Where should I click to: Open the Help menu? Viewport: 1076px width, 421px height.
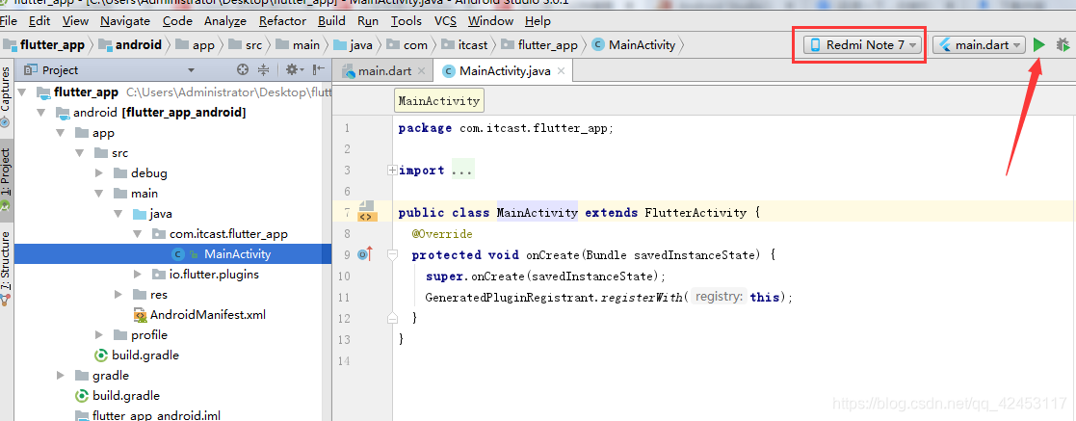538,21
